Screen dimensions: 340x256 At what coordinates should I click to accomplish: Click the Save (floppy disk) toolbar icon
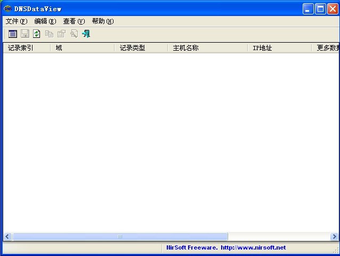25,34
